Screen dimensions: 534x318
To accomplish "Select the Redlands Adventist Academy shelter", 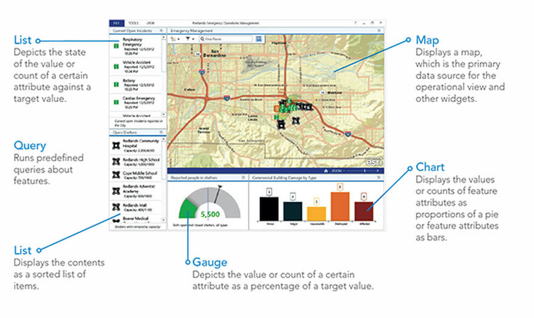I will coord(136,191).
